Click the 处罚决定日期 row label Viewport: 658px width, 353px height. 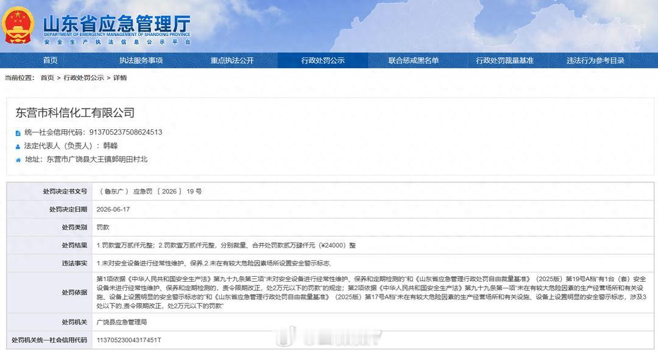68,210
